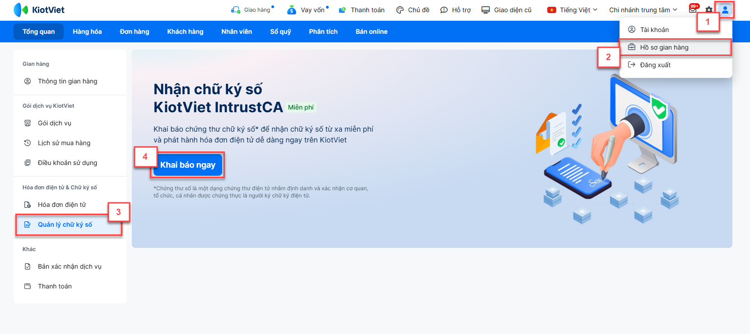Click the Gói dịch vụ store icon
Image resolution: width=750 pixels, height=334 pixels.
(x=28, y=123)
